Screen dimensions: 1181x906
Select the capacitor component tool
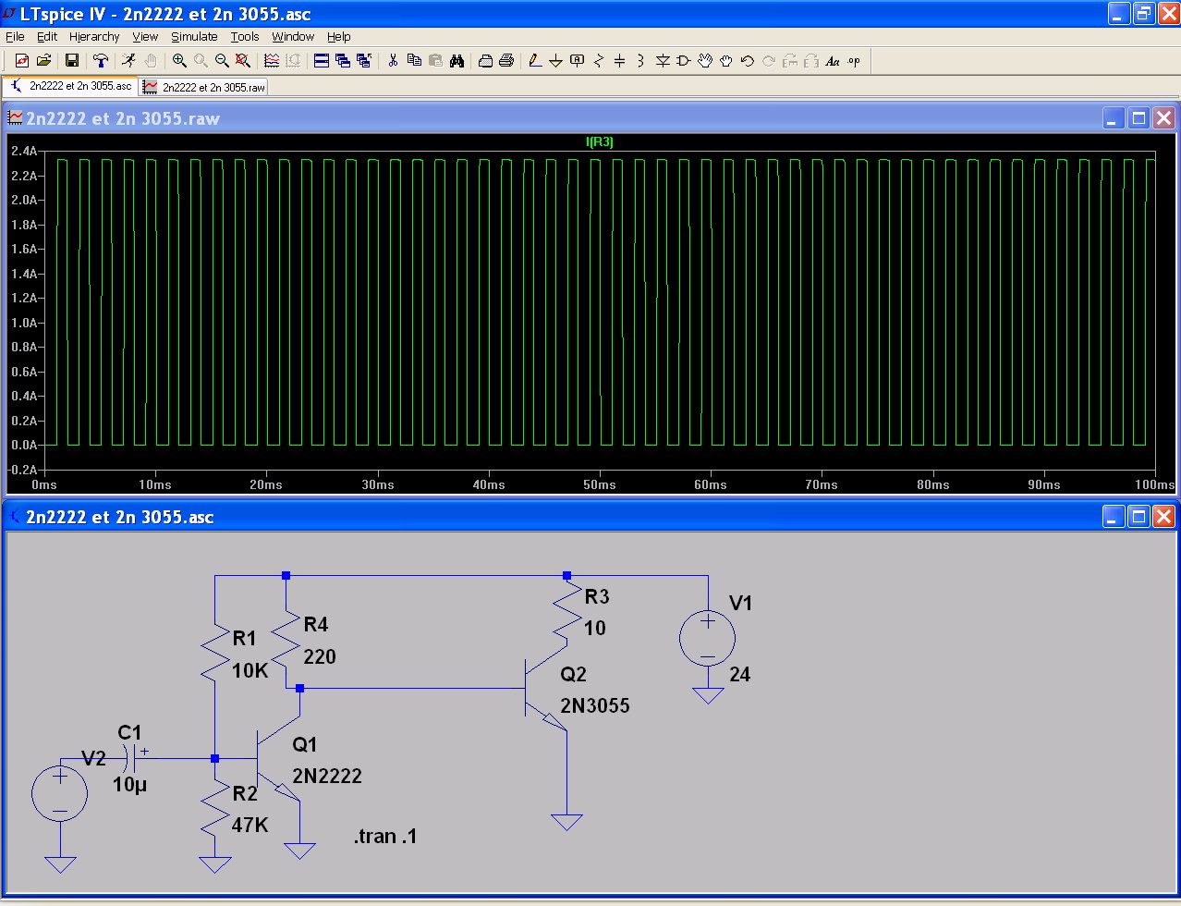[x=620, y=61]
